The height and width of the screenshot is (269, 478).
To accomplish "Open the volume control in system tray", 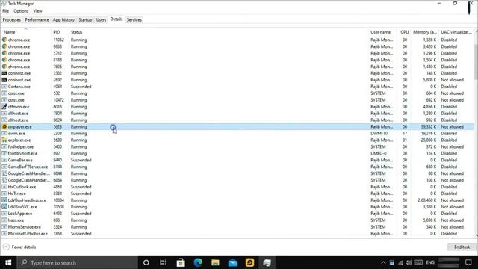I will click(409, 262).
